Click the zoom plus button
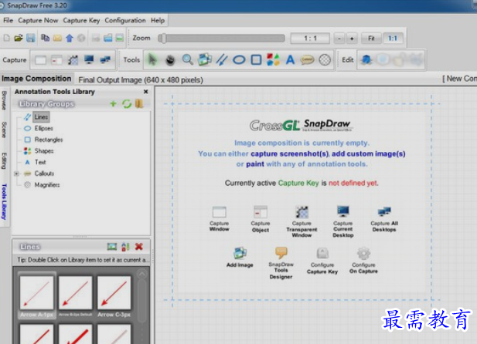Image resolution: width=477 pixels, height=344 pixels. point(352,39)
